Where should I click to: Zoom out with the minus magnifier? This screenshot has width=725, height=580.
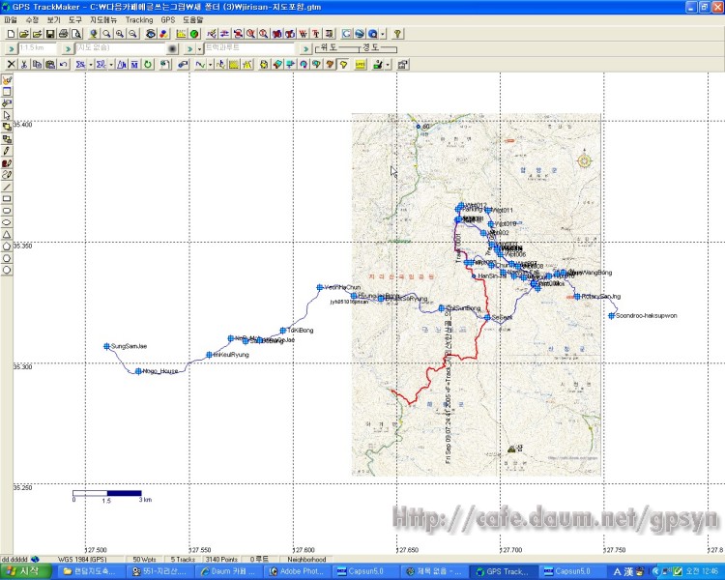click(132, 34)
